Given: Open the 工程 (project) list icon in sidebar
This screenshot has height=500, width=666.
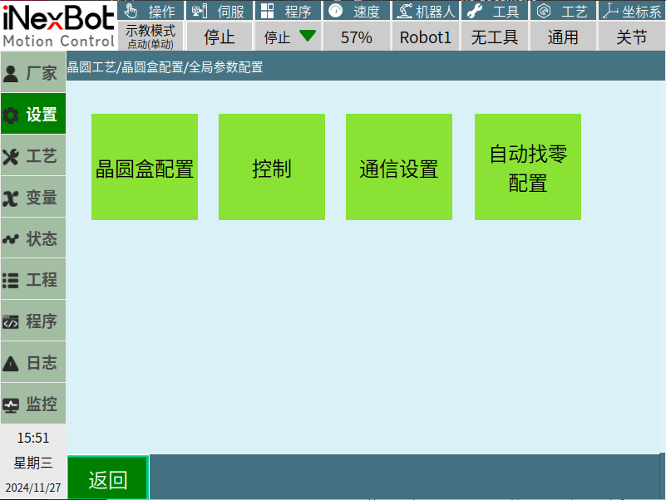Looking at the screenshot, I should (x=12, y=281).
